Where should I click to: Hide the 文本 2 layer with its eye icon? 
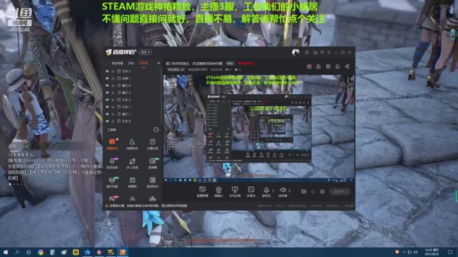point(107,99)
